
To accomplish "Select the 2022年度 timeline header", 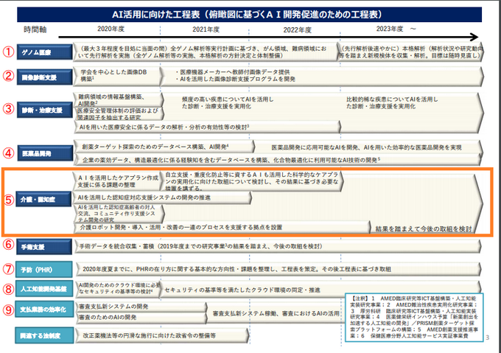I will tap(296, 29).
